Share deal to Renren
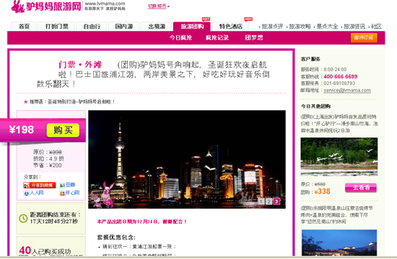 tap(34, 193)
